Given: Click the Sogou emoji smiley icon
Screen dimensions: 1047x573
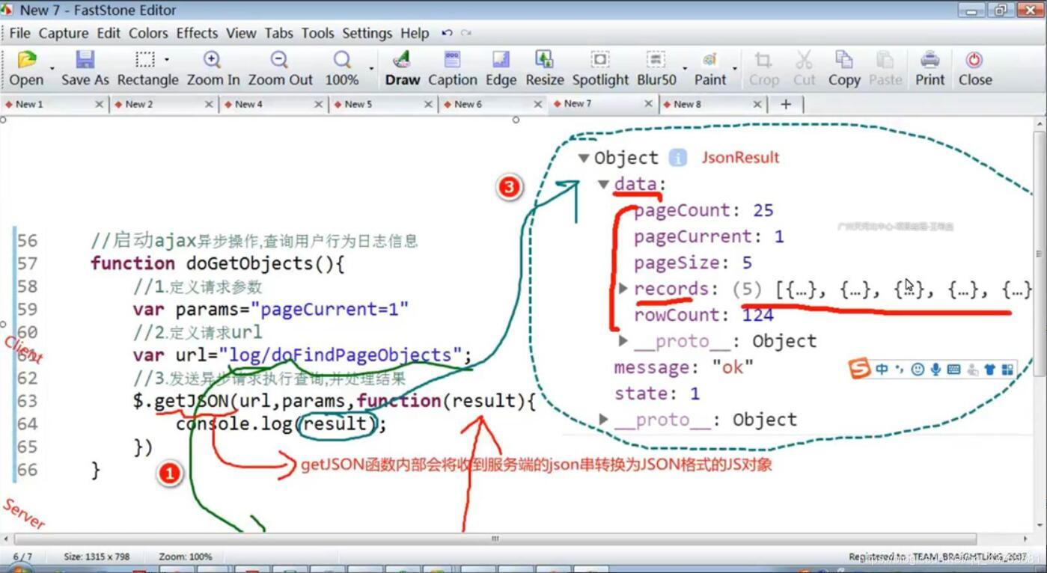Looking at the screenshot, I should click(918, 369).
